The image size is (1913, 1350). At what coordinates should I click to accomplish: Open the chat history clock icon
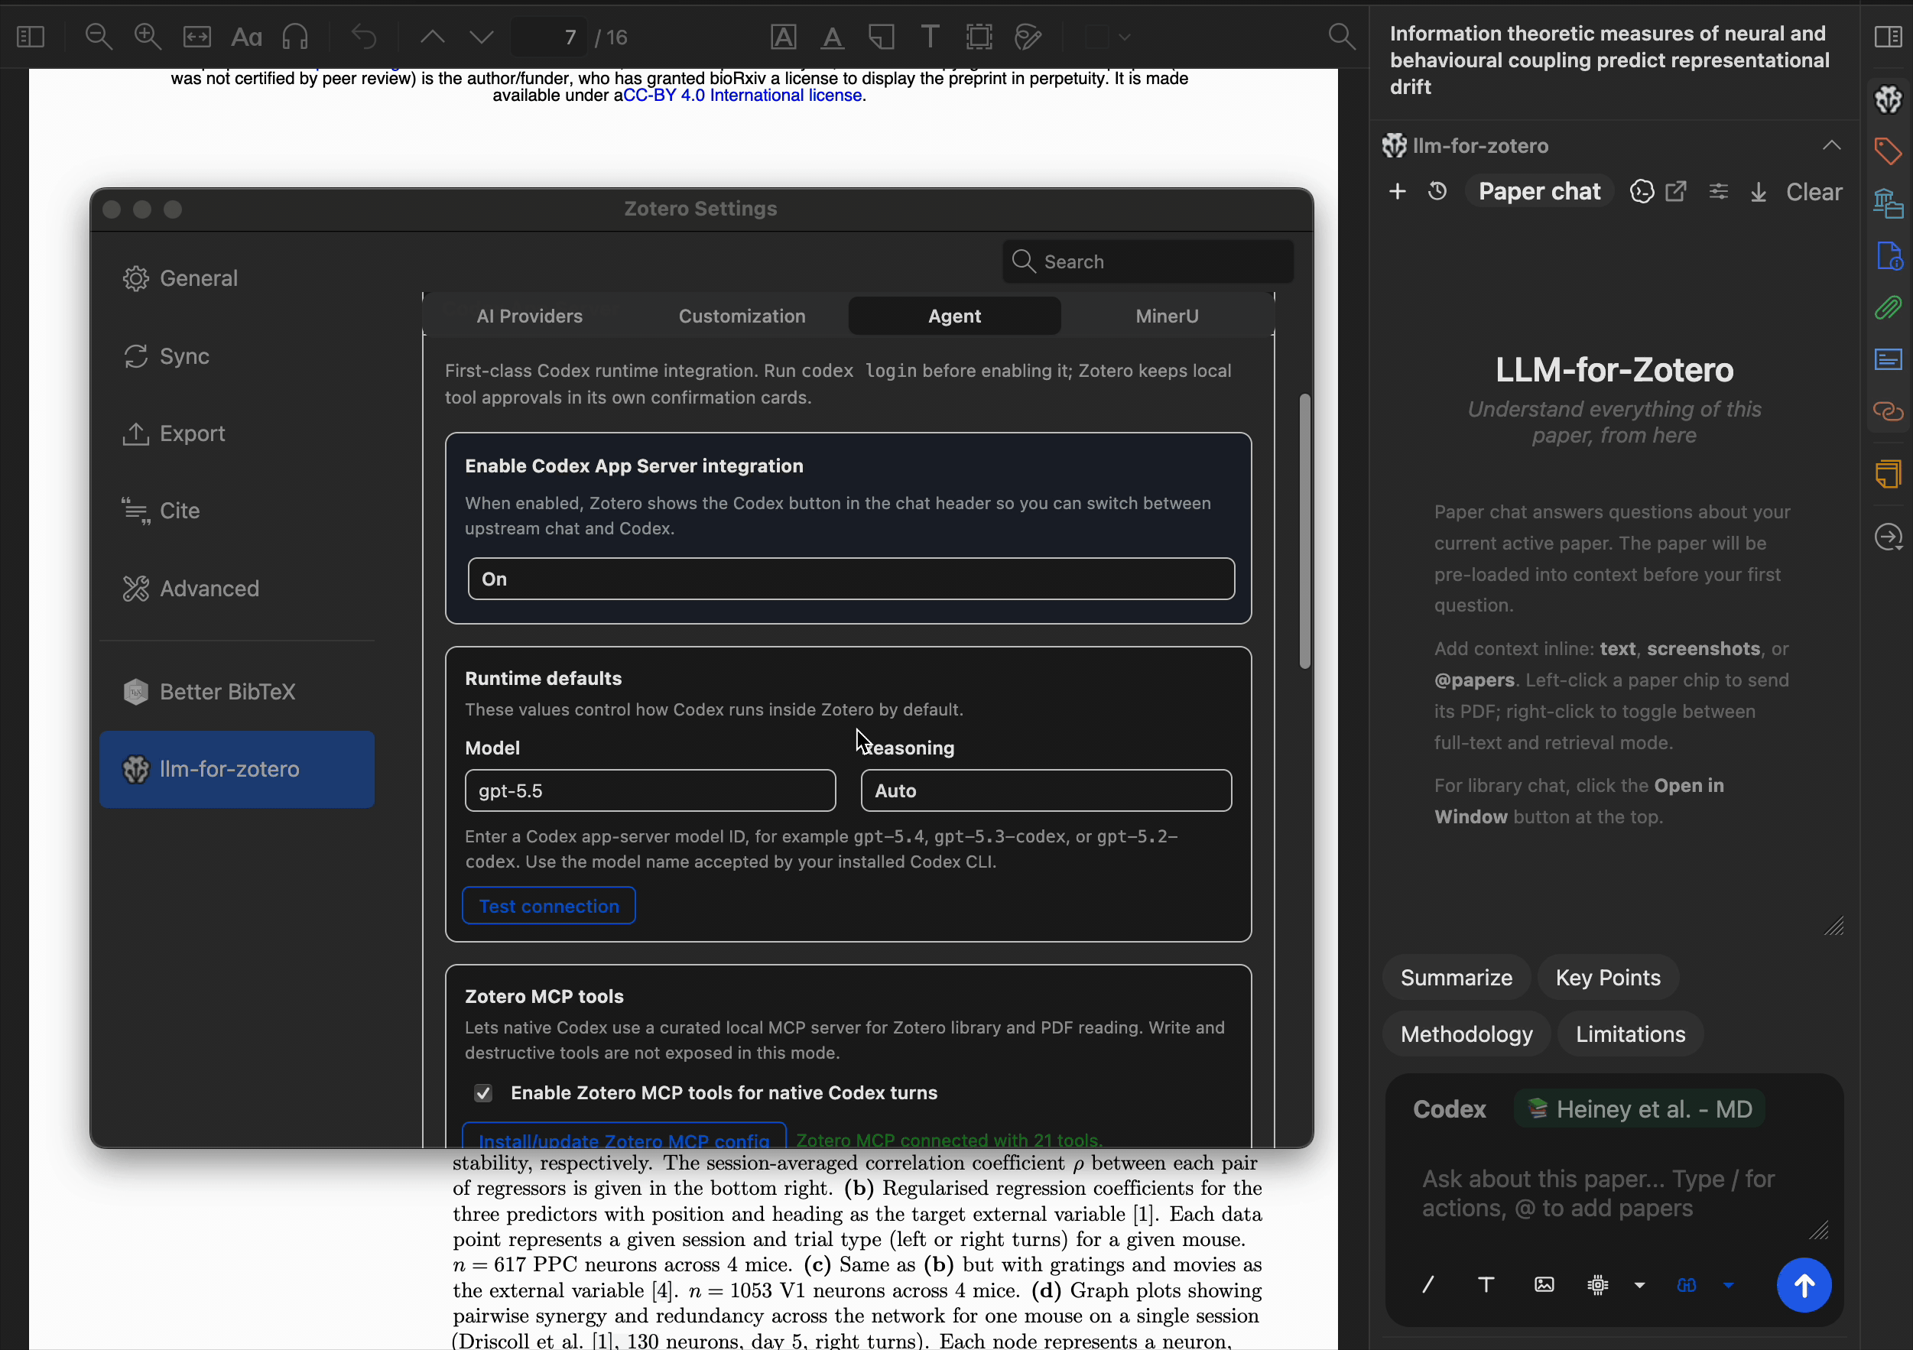pos(1437,192)
